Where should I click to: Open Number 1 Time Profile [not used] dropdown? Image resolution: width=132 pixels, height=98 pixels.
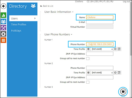click(102, 49)
